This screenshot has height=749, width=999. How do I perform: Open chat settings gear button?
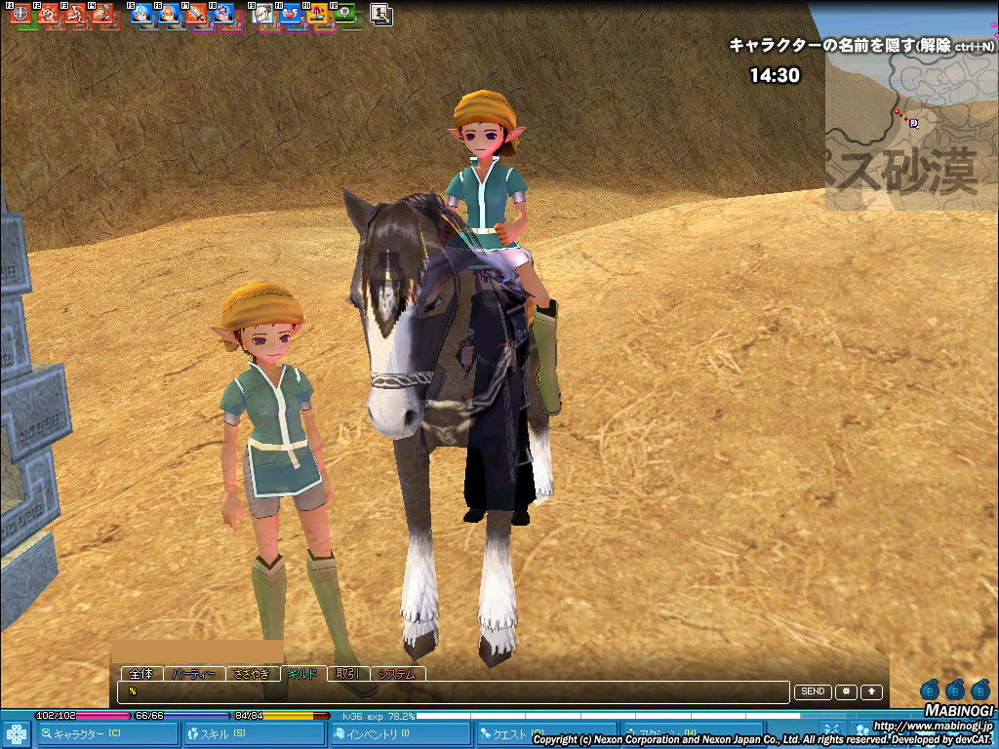click(x=846, y=691)
